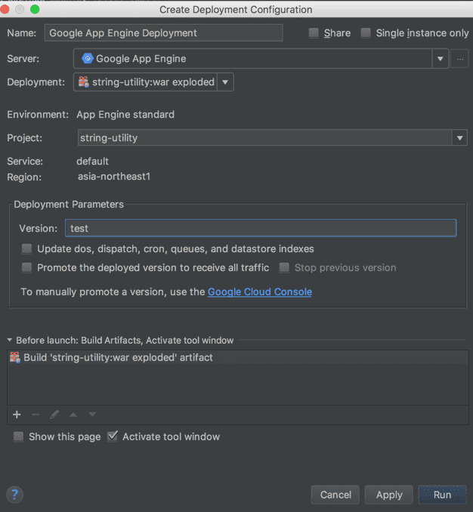Click the Google App Engine server icon

(x=87, y=59)
